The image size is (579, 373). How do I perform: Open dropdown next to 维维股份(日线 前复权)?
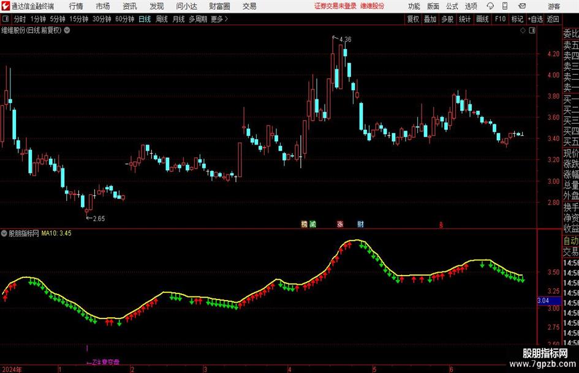[67, 30]
